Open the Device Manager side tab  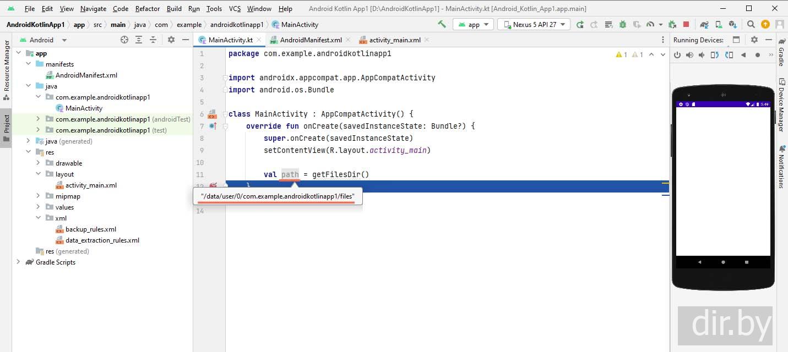[x=781, y=106]
